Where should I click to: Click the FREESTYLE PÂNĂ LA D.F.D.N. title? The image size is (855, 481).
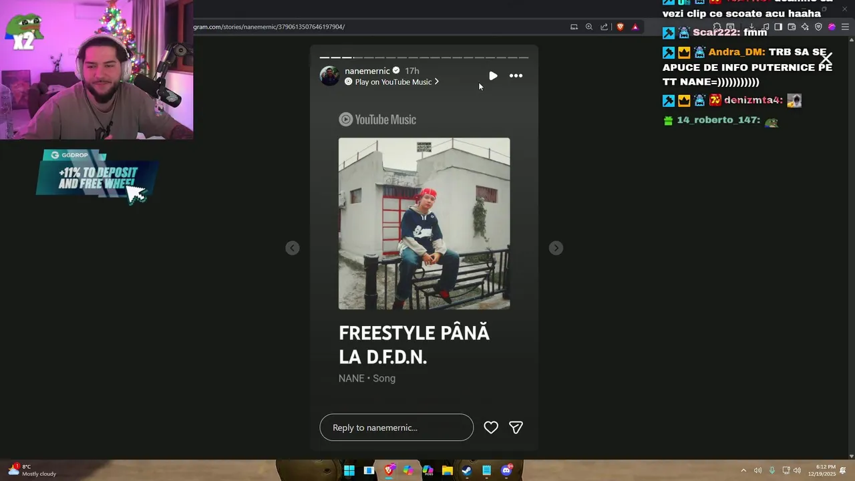click(x=414, y=345)
